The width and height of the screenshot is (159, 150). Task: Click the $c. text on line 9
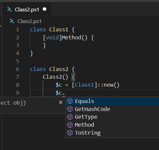click(60, 93)
